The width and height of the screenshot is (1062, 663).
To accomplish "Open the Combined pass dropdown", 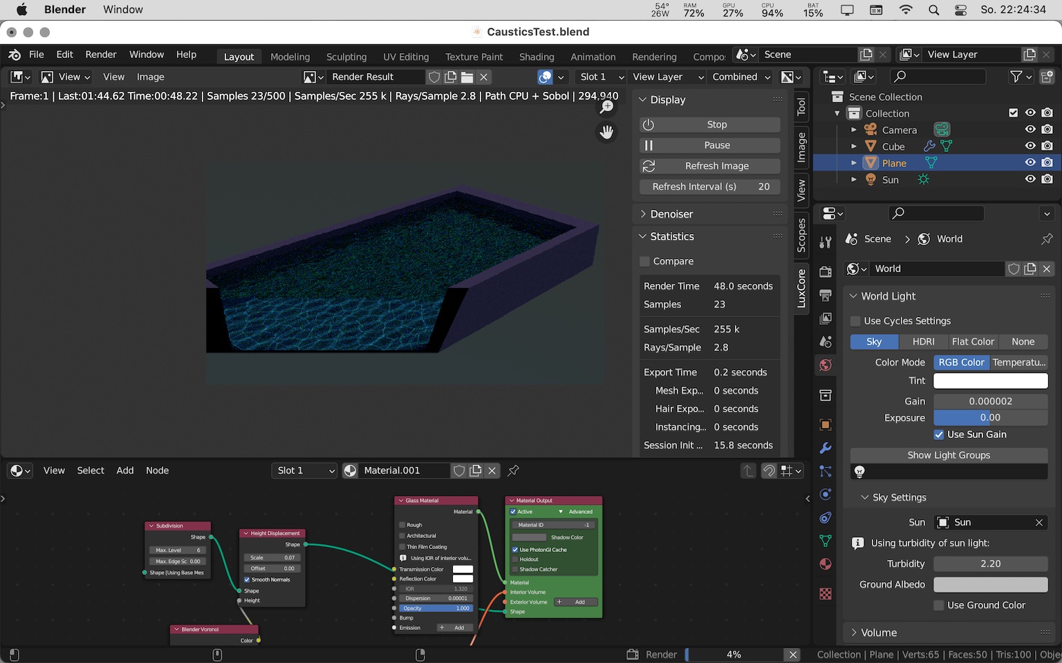I will pyautogui.click(x=740, y=77).
